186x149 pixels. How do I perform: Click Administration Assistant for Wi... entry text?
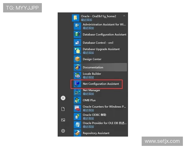click(104, 25)
